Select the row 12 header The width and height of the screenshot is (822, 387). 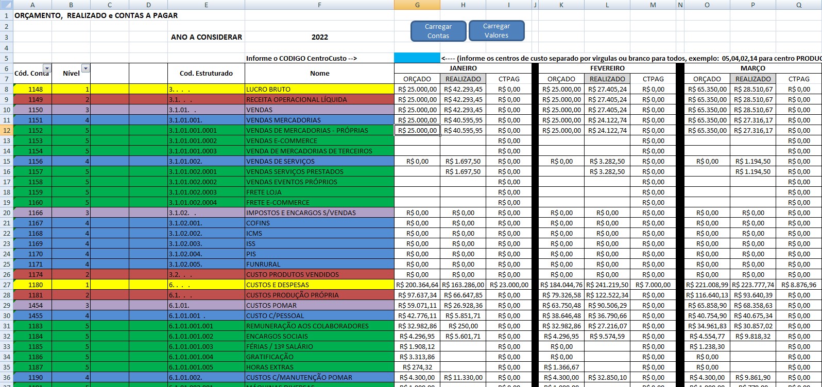click(6, 130)
